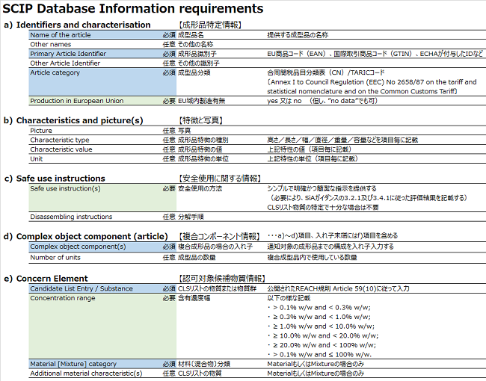Click the '≥ 1.0% w/w and < 10.0% w/w;' line
486x381 pixels.
point(321,326)
